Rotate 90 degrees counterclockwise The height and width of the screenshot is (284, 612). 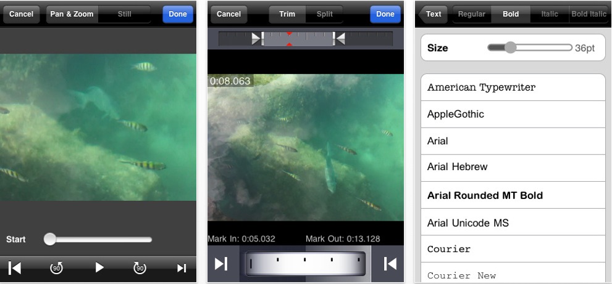(x=56, y=267)
